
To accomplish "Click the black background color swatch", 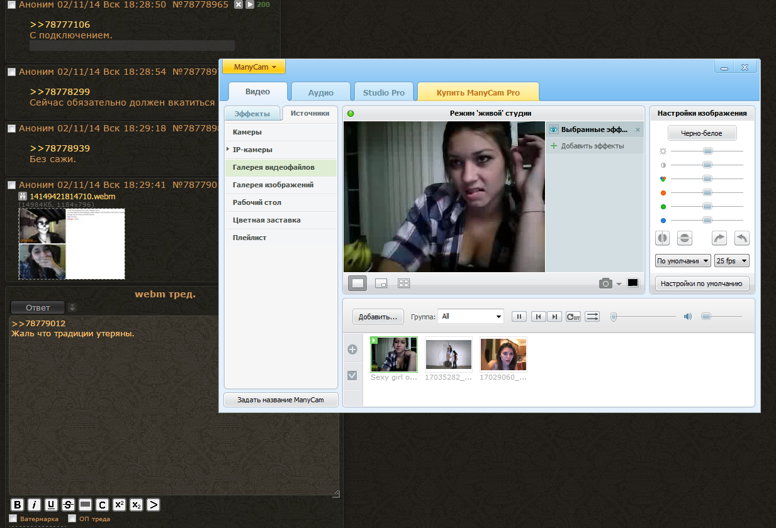I will pyautogui.click(x=633, y=283).
